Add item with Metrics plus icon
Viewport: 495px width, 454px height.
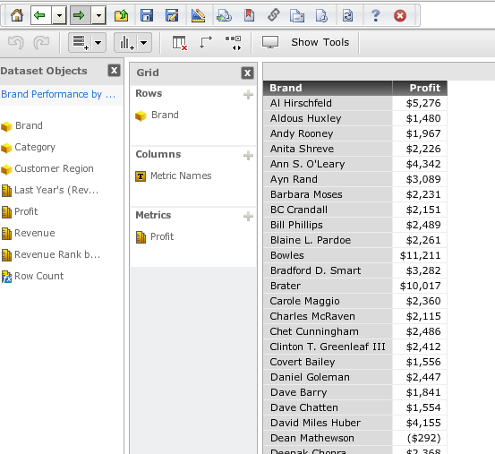tap(248, 217)
